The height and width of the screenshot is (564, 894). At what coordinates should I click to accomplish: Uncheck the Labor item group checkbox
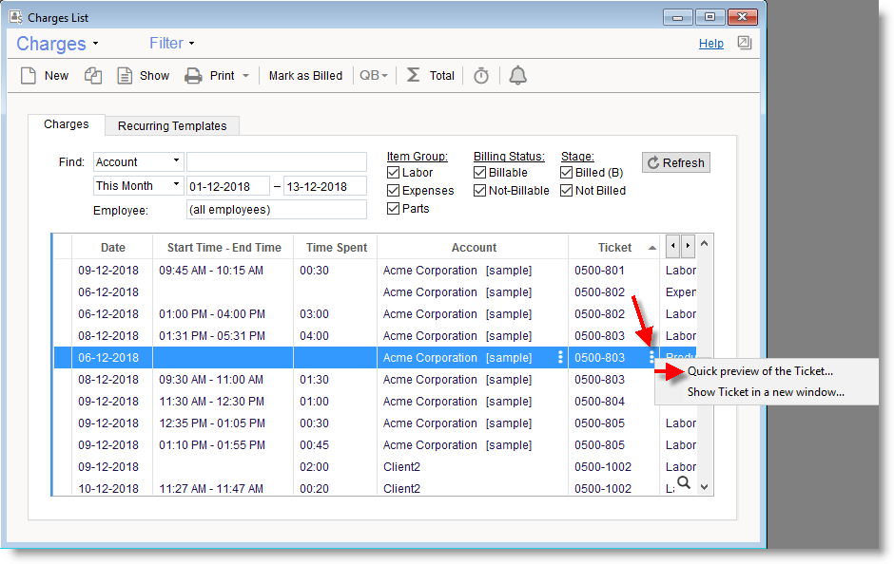tap(394, 173)
